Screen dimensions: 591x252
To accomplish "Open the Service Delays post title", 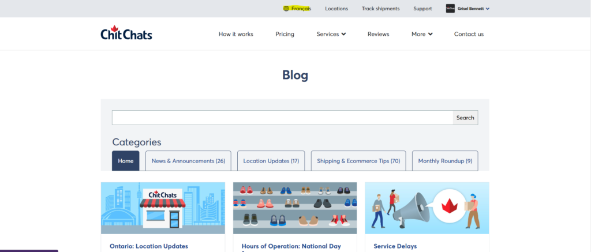I will [395, 246].
